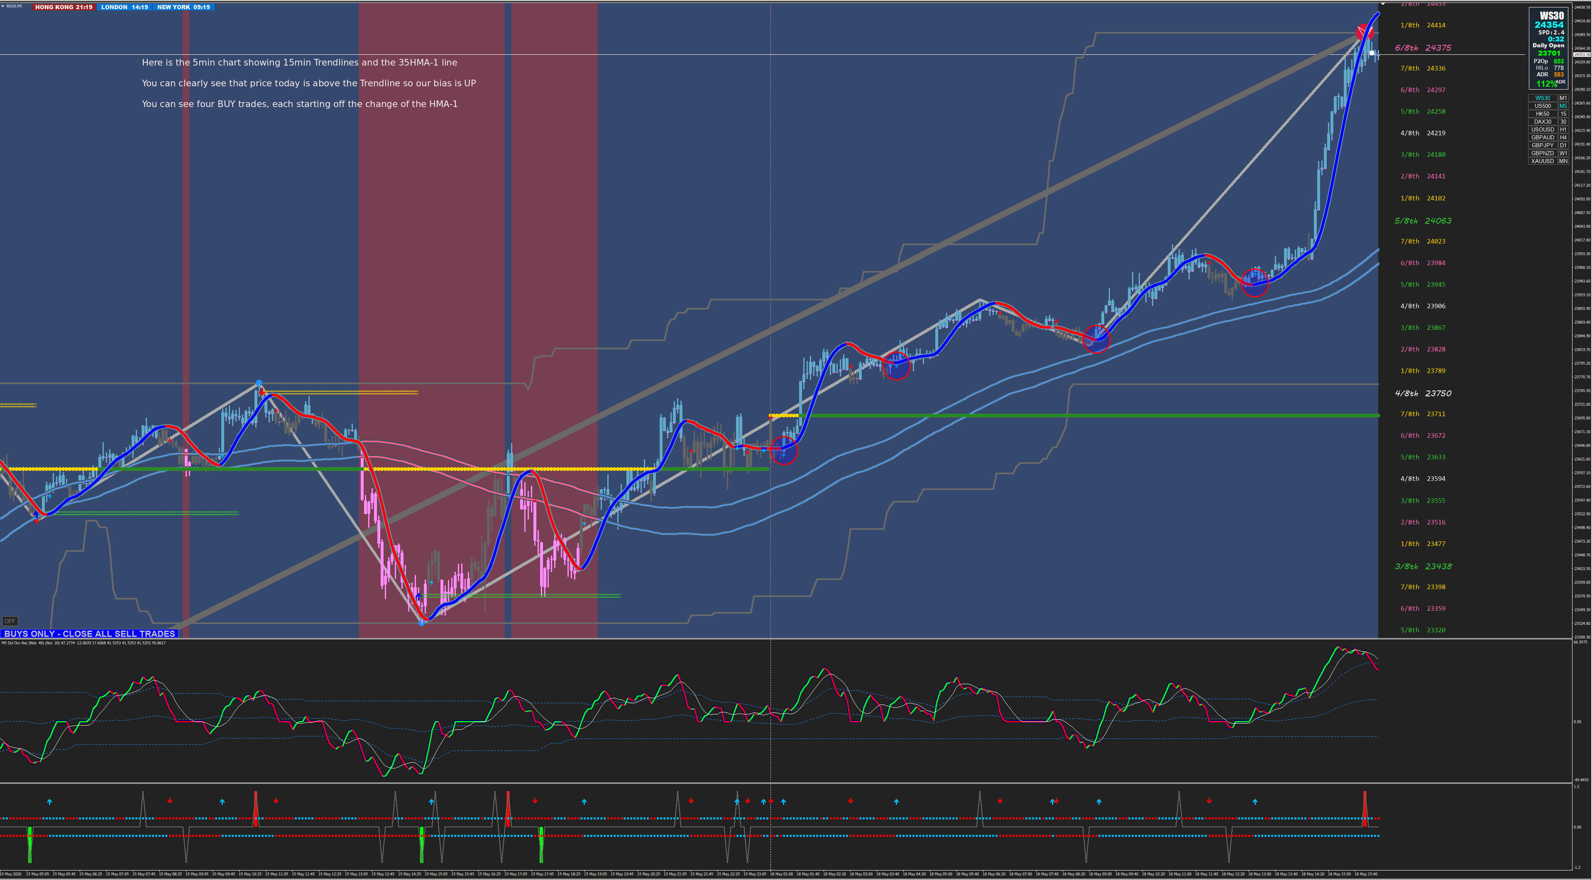Click the blue dot at swing low
Screen dimensions: 1592x880
(x=422, y=622)
